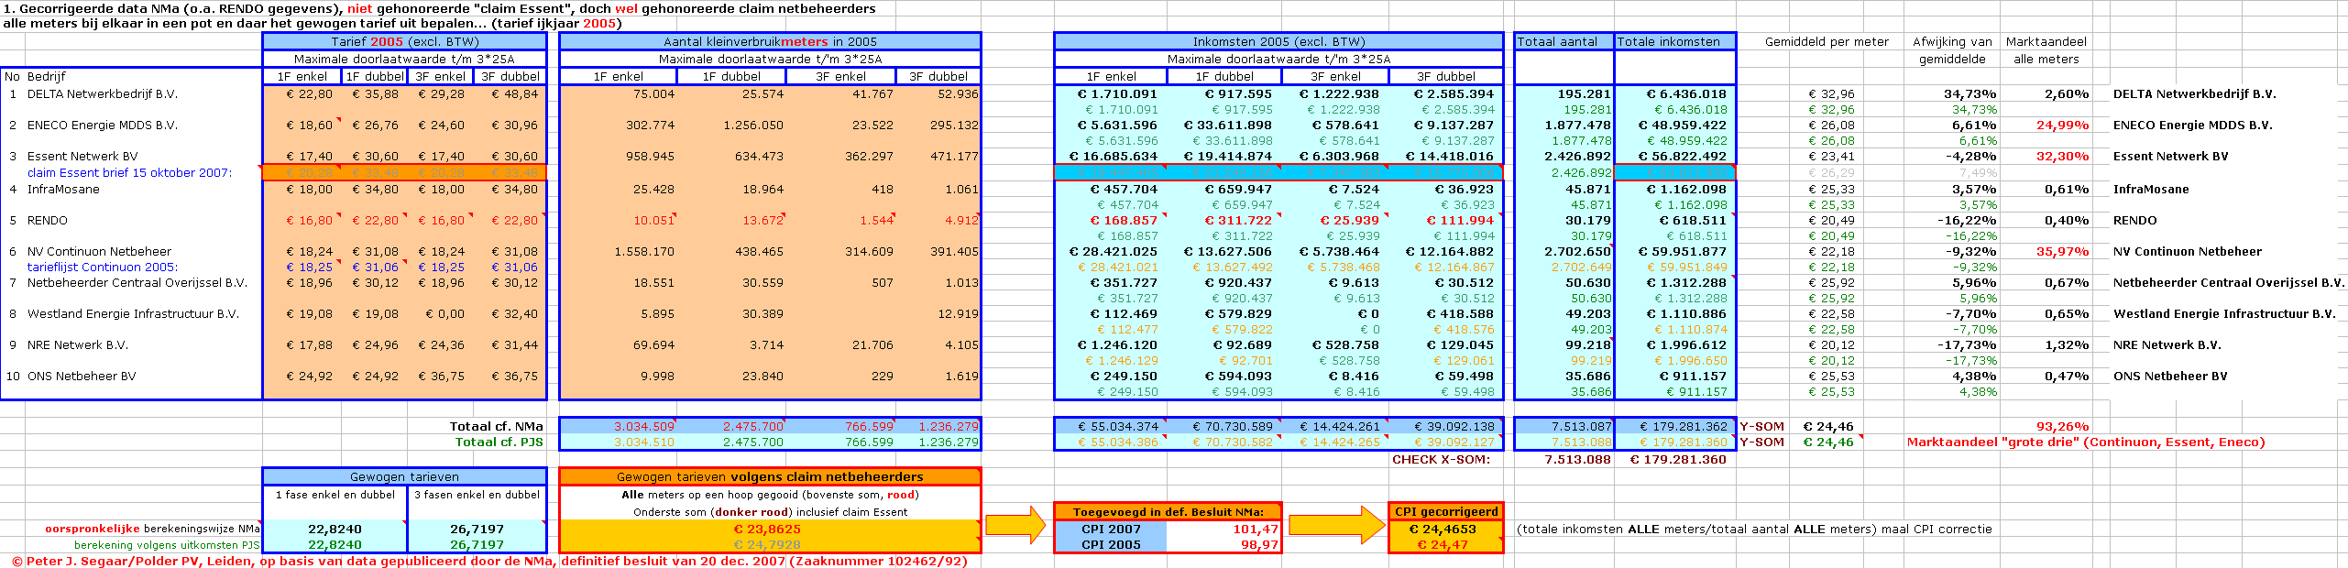2348x568 pixels.
Task: Select the CPI value '98,97'
Action: [1259, 544]
